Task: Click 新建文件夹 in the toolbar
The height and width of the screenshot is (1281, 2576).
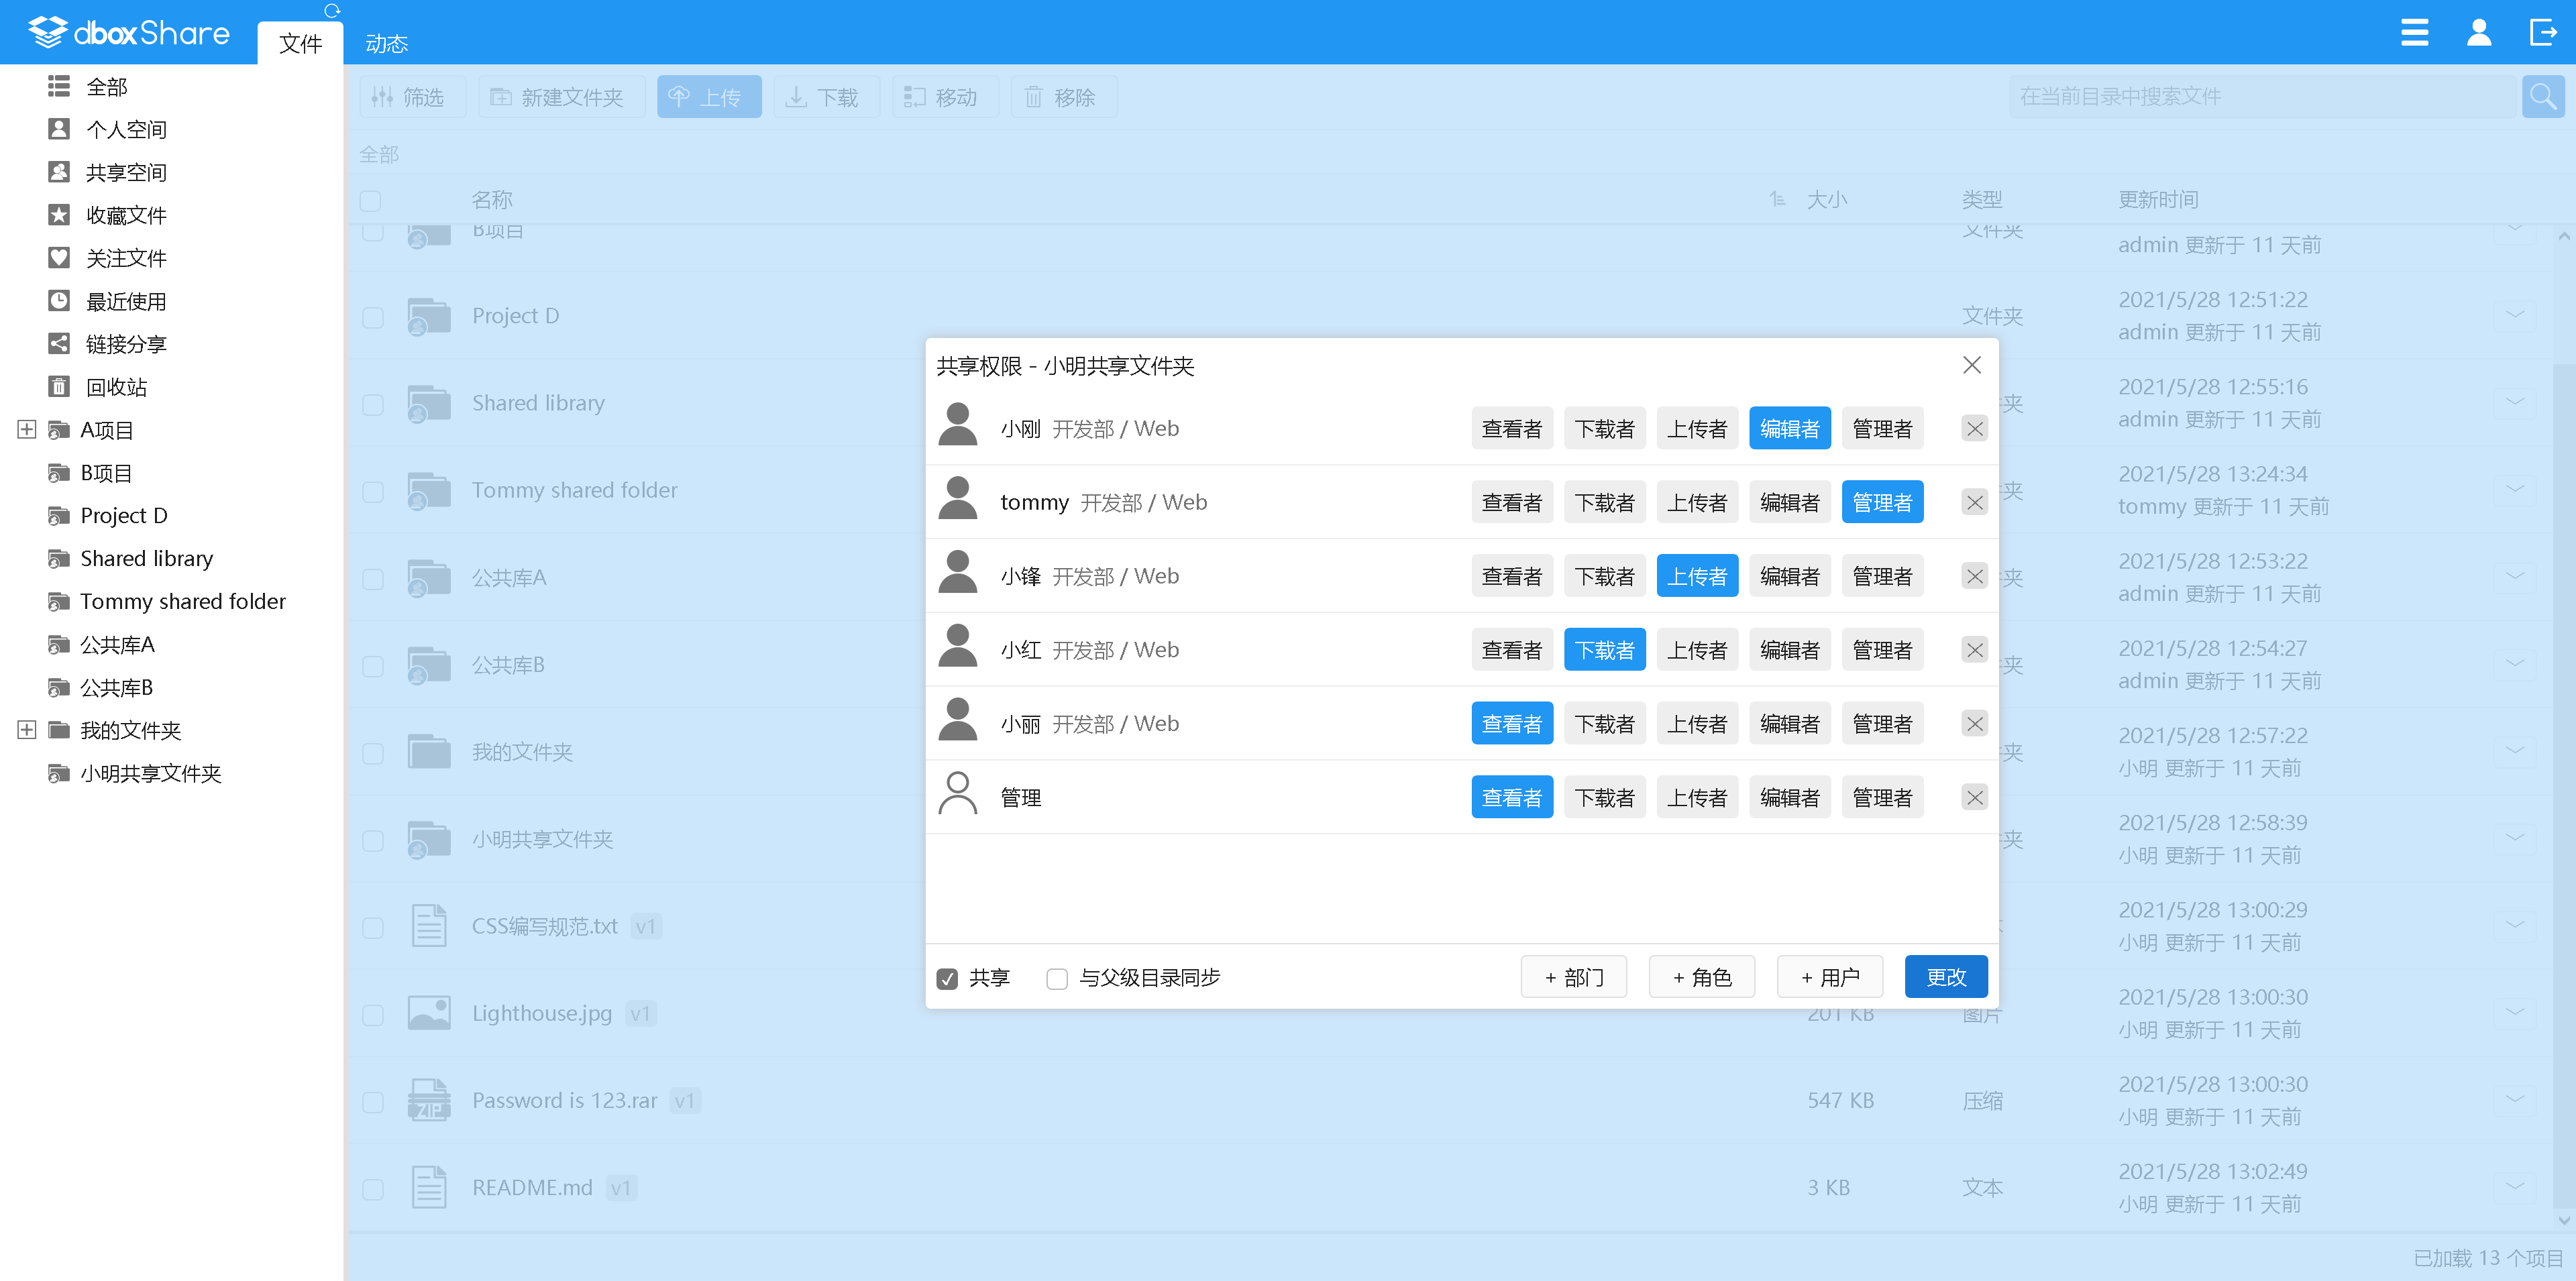Action: (561, 97)
